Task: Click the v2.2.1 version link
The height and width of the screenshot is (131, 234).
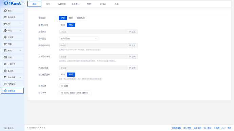Action: click(223, 128)
